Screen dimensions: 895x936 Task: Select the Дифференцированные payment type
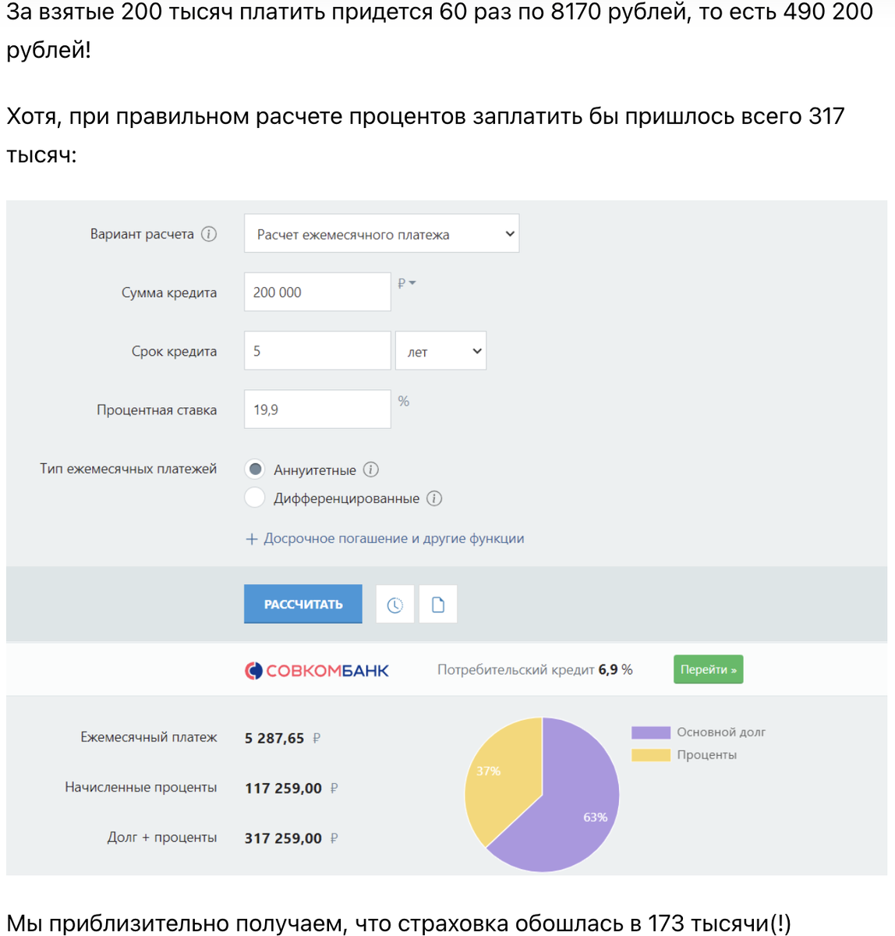point(254,497)
